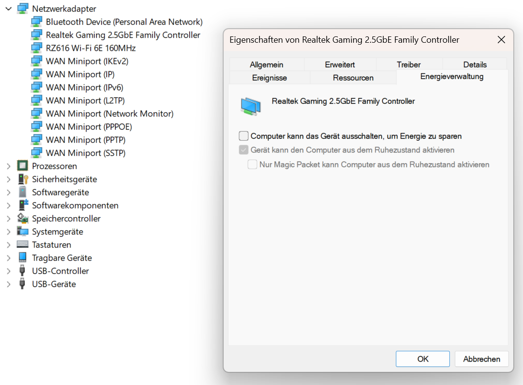Confirm the dialog with OK
Viewport: 523px width, 385px height.
423,359
